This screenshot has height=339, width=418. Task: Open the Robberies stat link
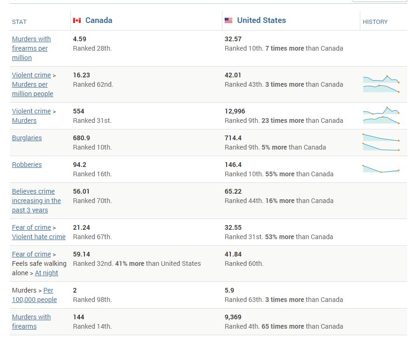(x=27, y=165)
